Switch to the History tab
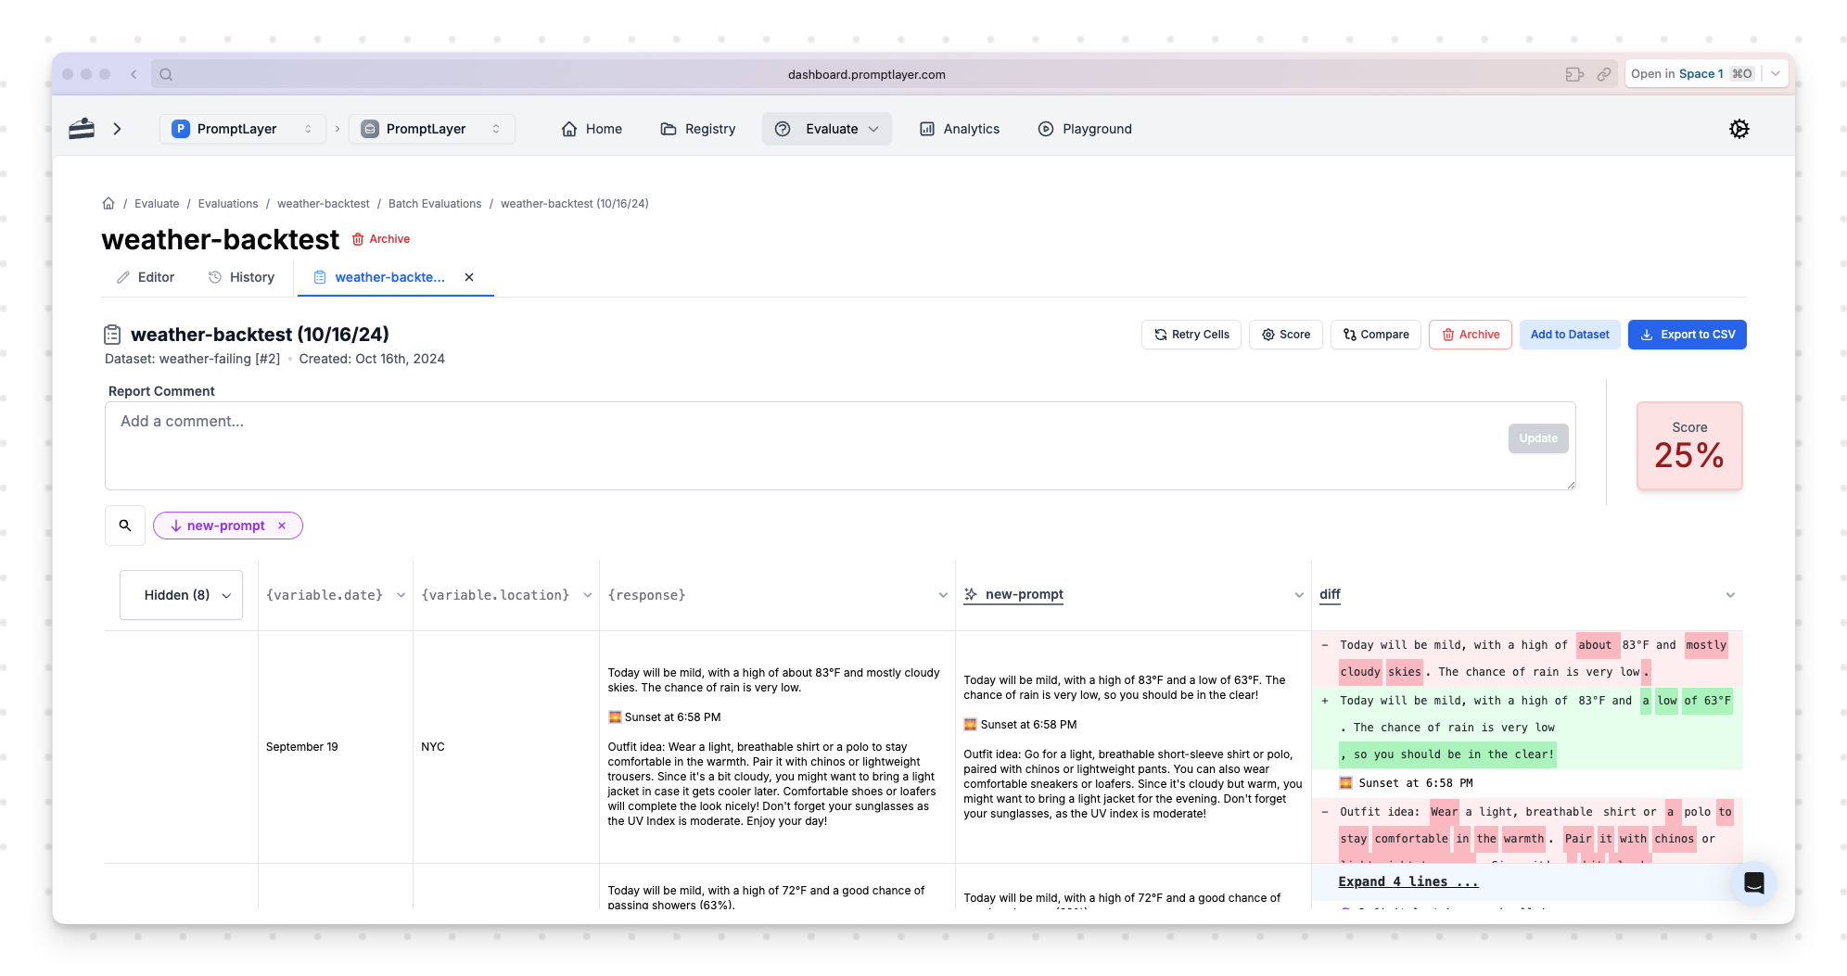 click(x=241, y=277)
